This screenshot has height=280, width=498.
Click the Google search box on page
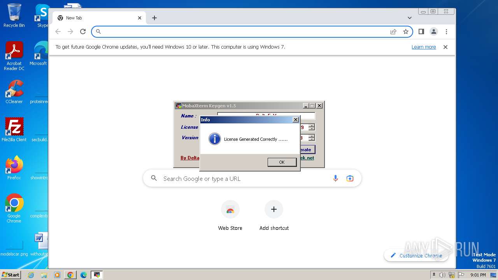[x=252, y=178]
